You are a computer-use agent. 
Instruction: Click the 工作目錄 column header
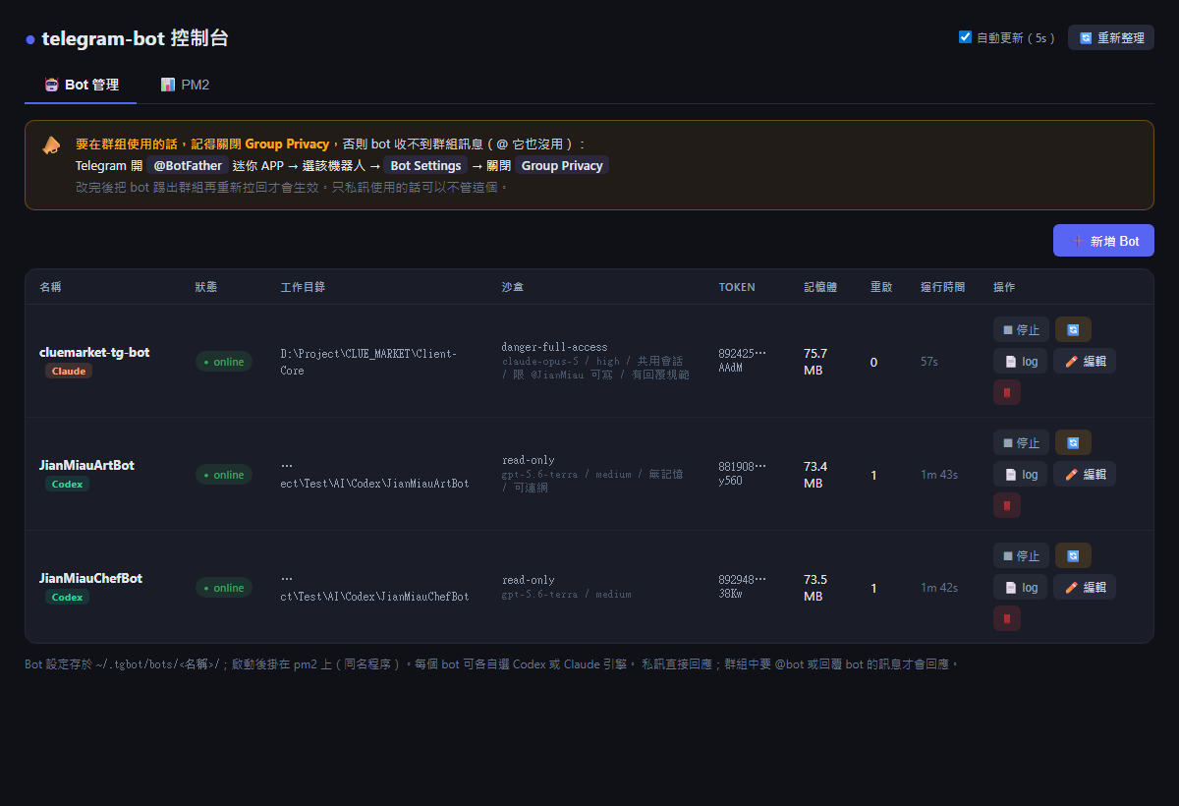[303, 287]
